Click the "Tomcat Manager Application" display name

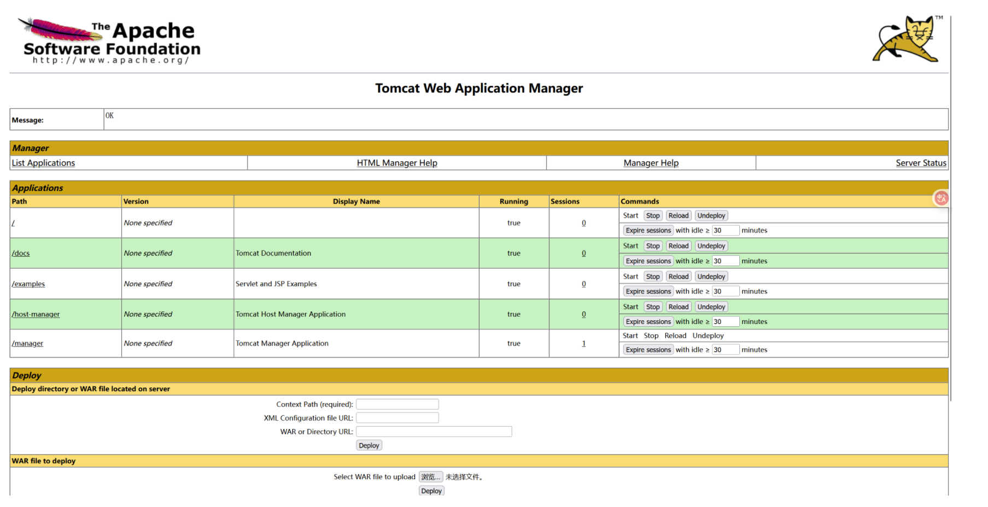(282, 344)
